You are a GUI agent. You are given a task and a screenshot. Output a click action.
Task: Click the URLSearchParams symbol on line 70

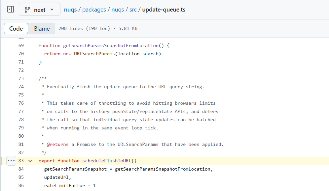click(94, 54)
